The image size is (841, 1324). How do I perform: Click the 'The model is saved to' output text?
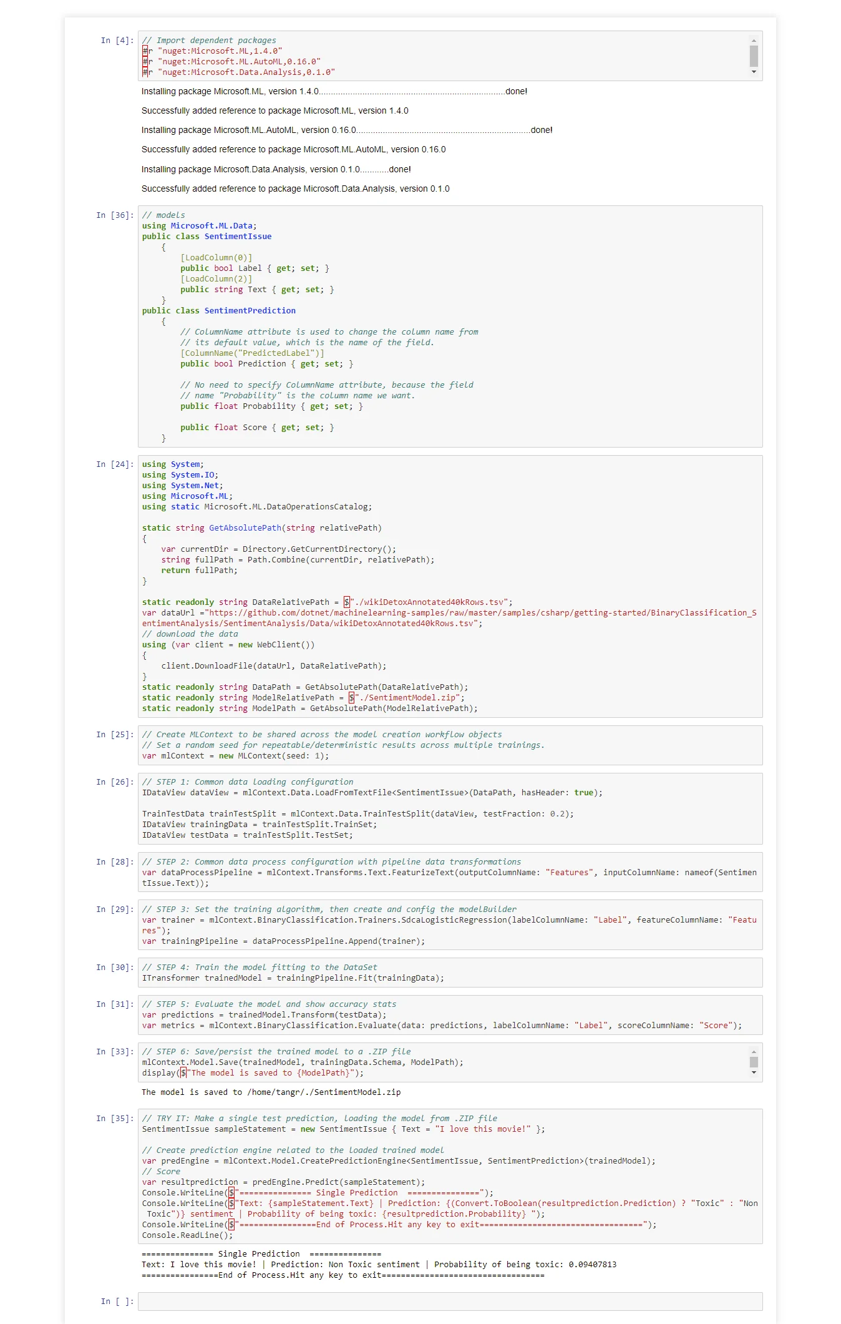point(271,1092)
